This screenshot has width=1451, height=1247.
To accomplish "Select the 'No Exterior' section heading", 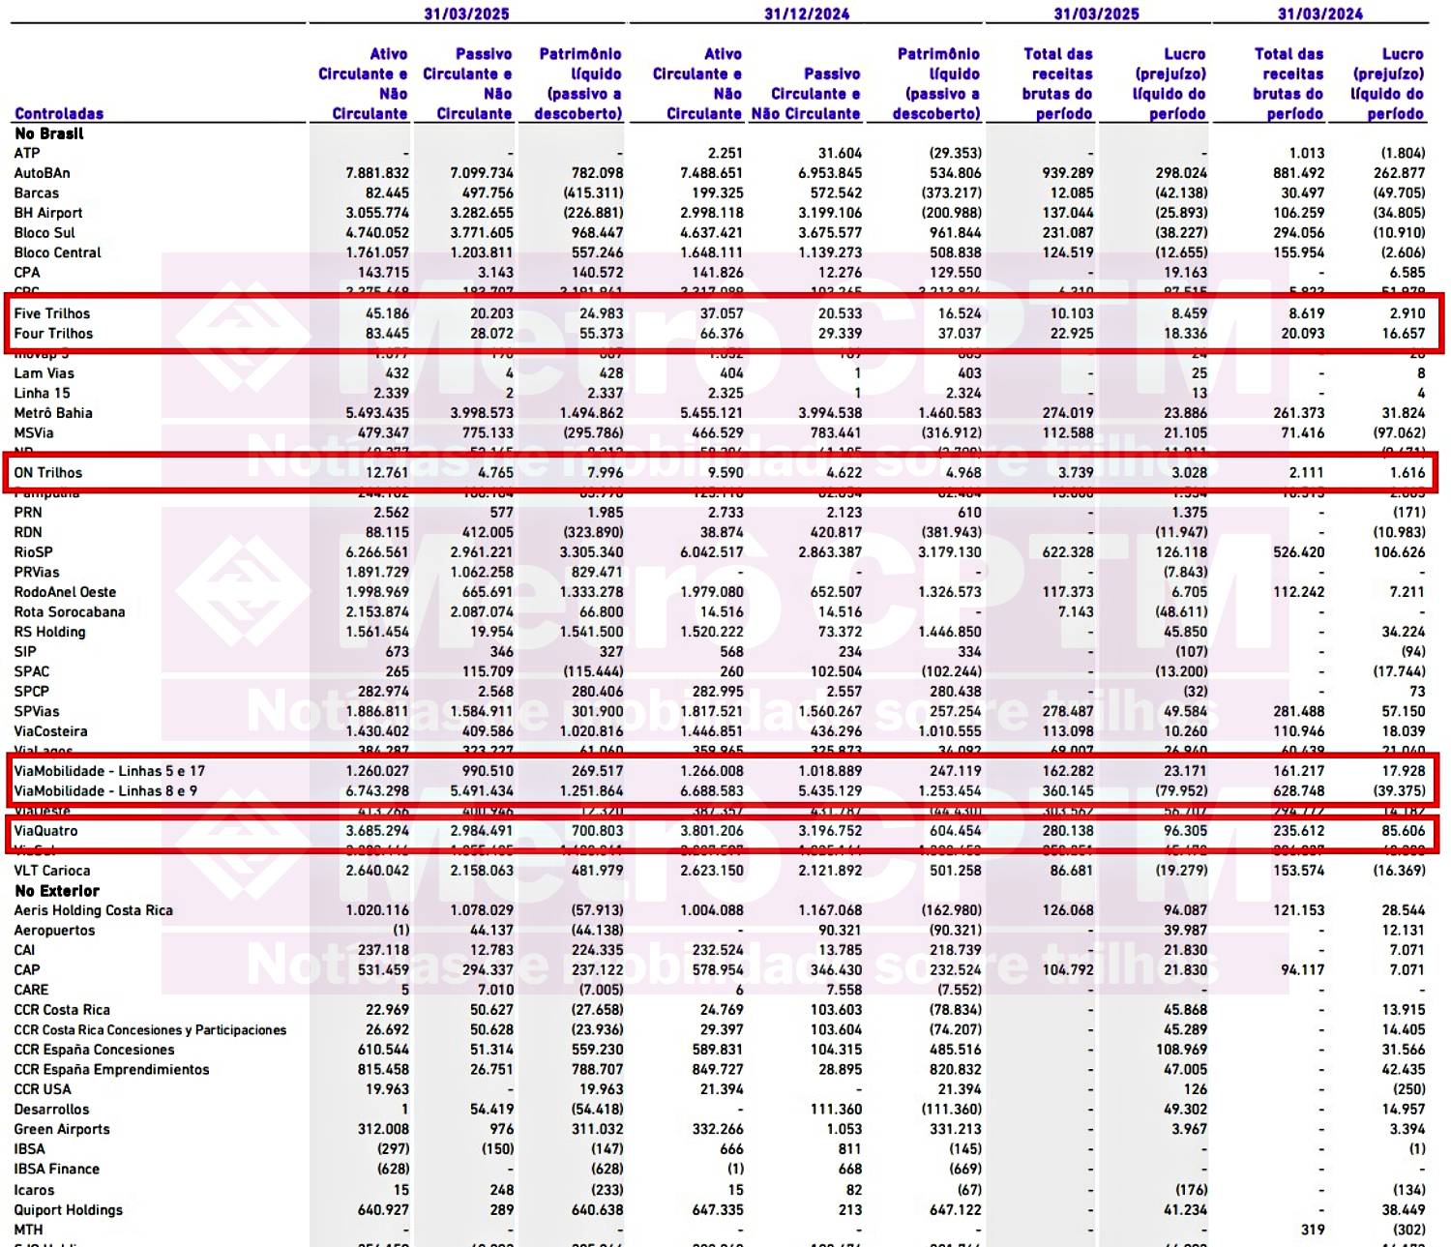I will point(57,890).
